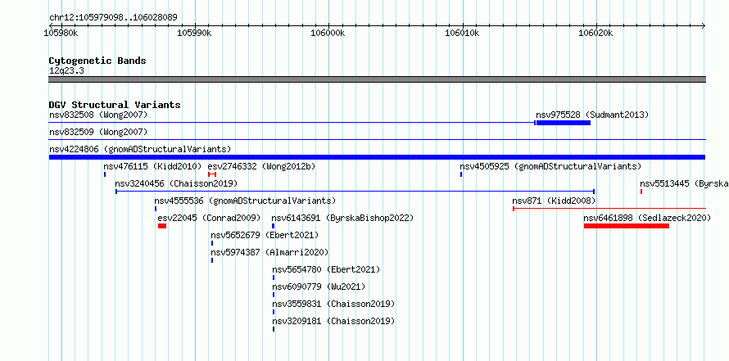Image resolution: width=729 pixels, height=361 pixels.
Task: Select the nsv975528 (Sudmant2013) label
Action: click(592, 115)
